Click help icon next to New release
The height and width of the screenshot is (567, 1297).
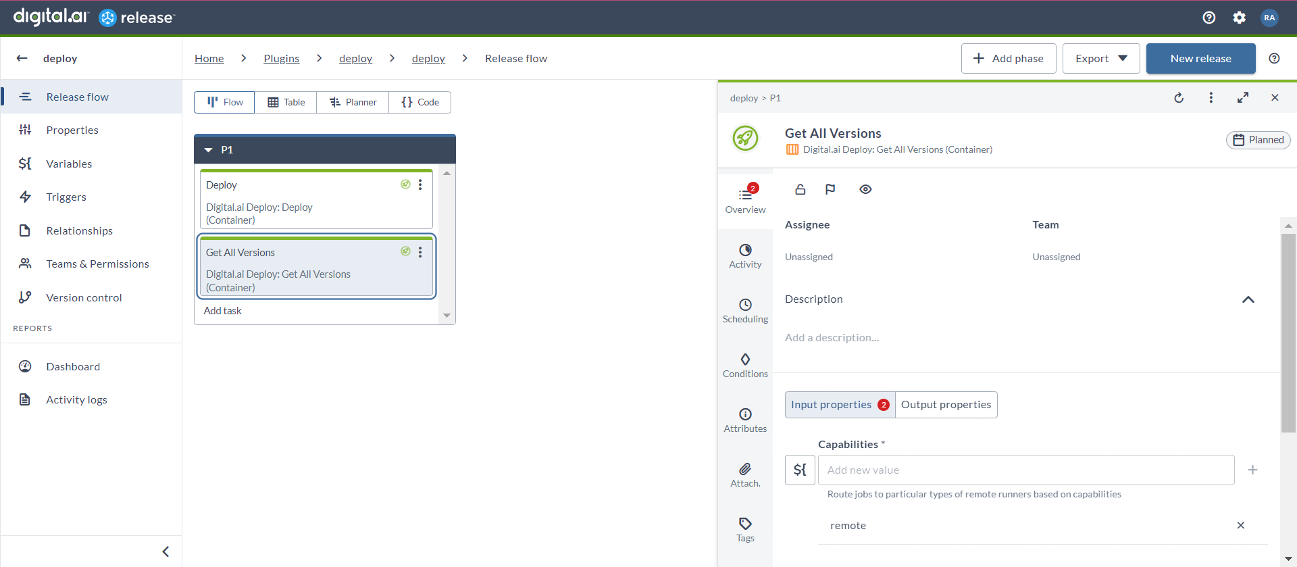(1274, 58)
